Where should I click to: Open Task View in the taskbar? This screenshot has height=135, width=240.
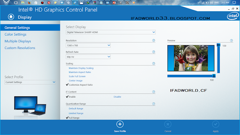16,3
